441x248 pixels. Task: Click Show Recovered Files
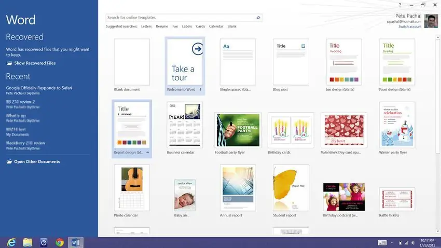(35, 63)
